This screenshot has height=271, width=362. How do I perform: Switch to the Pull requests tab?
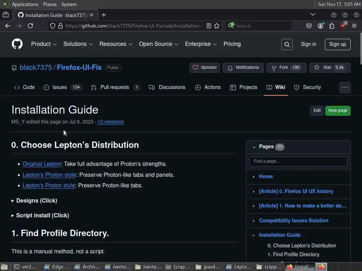coord(116,88)
